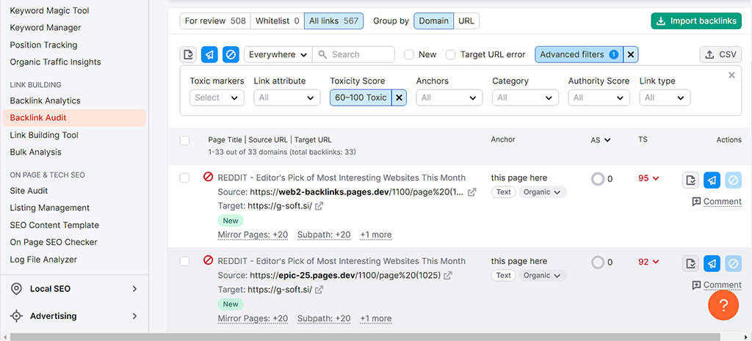This screenshot has width=752, height=341.
Task: Open the epic-25.pages.dev source external link icon
Action: tap(448, 276)
